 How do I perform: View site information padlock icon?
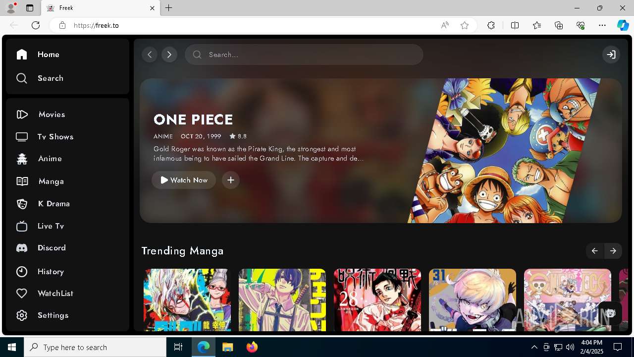[x=62, y=25]
